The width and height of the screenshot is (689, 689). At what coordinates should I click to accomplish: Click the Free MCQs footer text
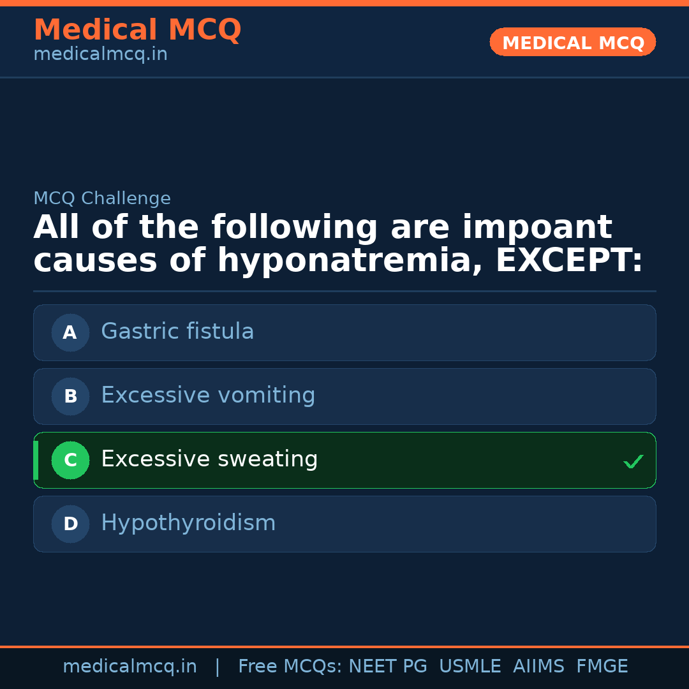point(290,667)
